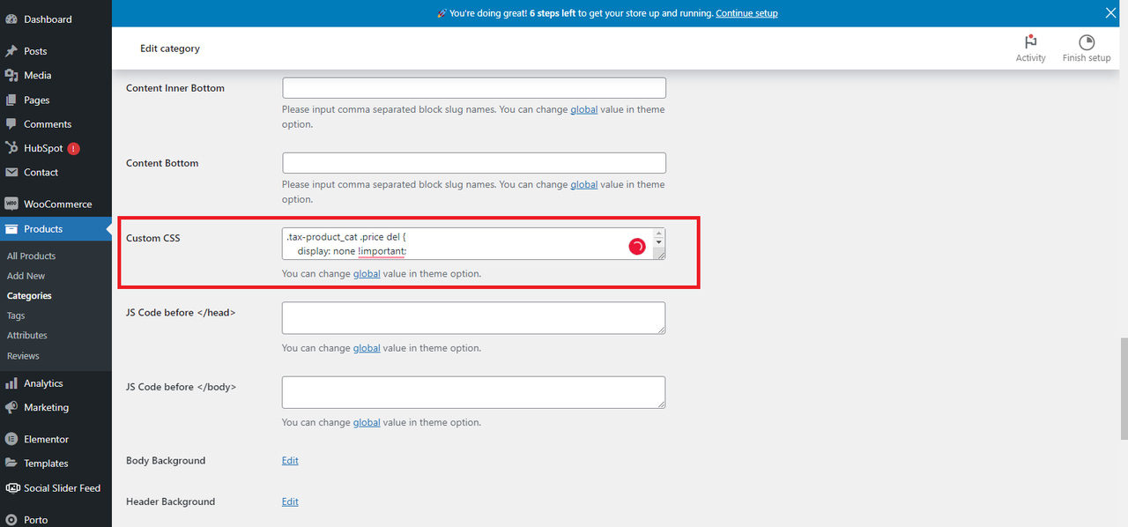This screenshot has height=527, width=1128.
Task: Click the Elementor logo icon
Action: [11, 439]
